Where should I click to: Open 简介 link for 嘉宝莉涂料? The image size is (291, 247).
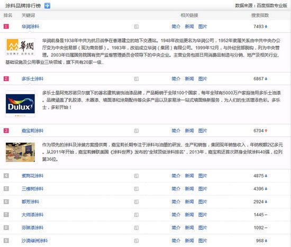click(x=176, y=131)
